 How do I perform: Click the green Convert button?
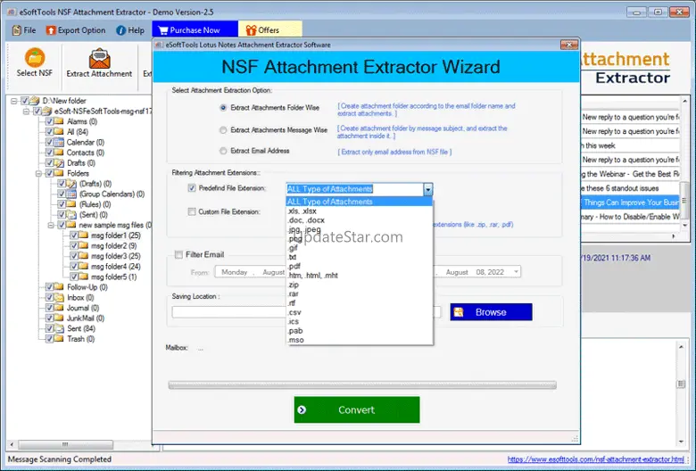coord(356,409)
